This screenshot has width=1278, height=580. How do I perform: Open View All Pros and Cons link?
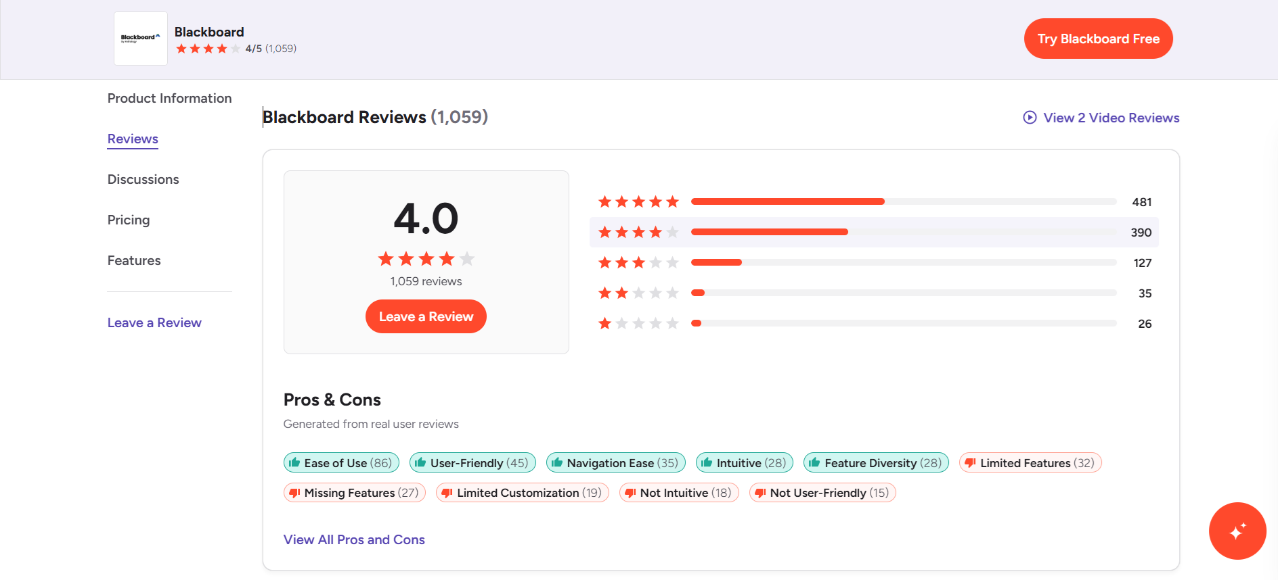pos(354,539)
